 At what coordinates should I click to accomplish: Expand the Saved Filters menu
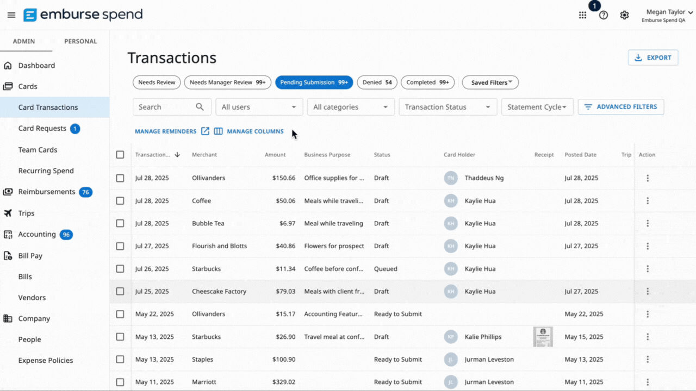coord(490,82)
